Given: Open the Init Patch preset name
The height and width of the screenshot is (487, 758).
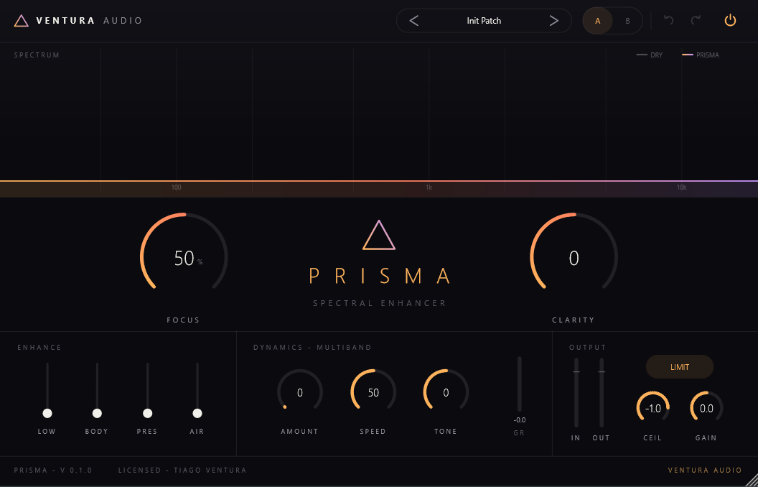Looking at the screenshot, I should 484,21.
